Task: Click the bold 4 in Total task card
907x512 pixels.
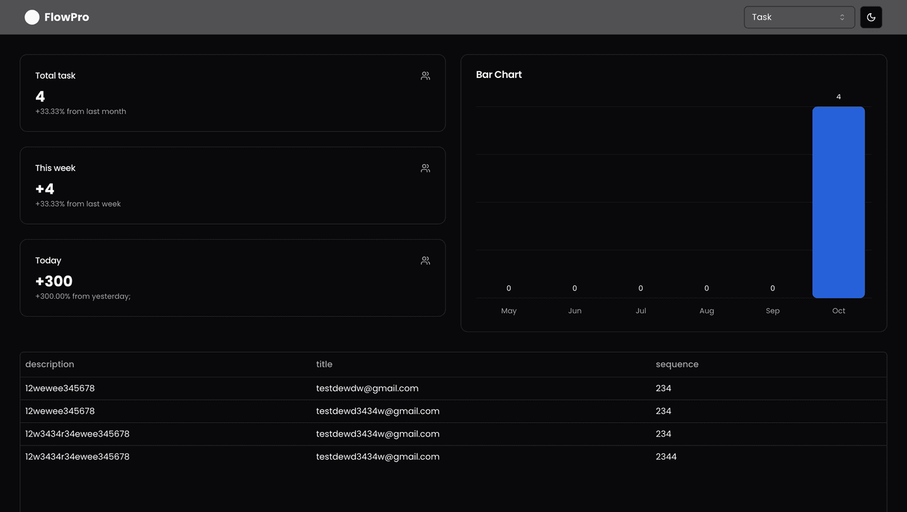Action: (40, 96)
